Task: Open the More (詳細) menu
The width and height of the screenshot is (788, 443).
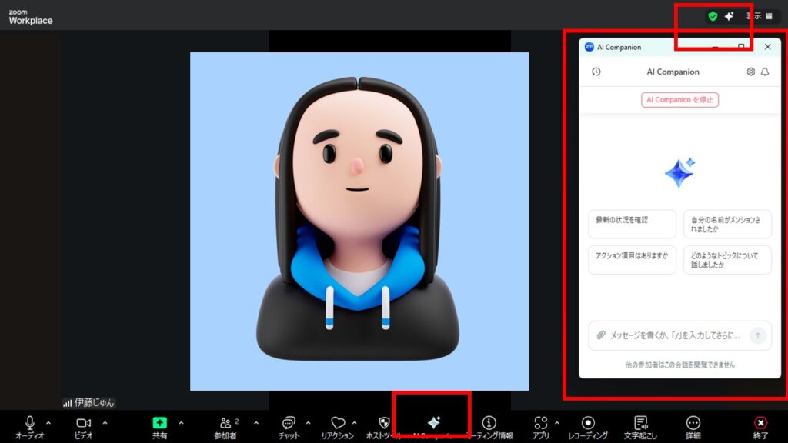Action: [x=693, y=423]
